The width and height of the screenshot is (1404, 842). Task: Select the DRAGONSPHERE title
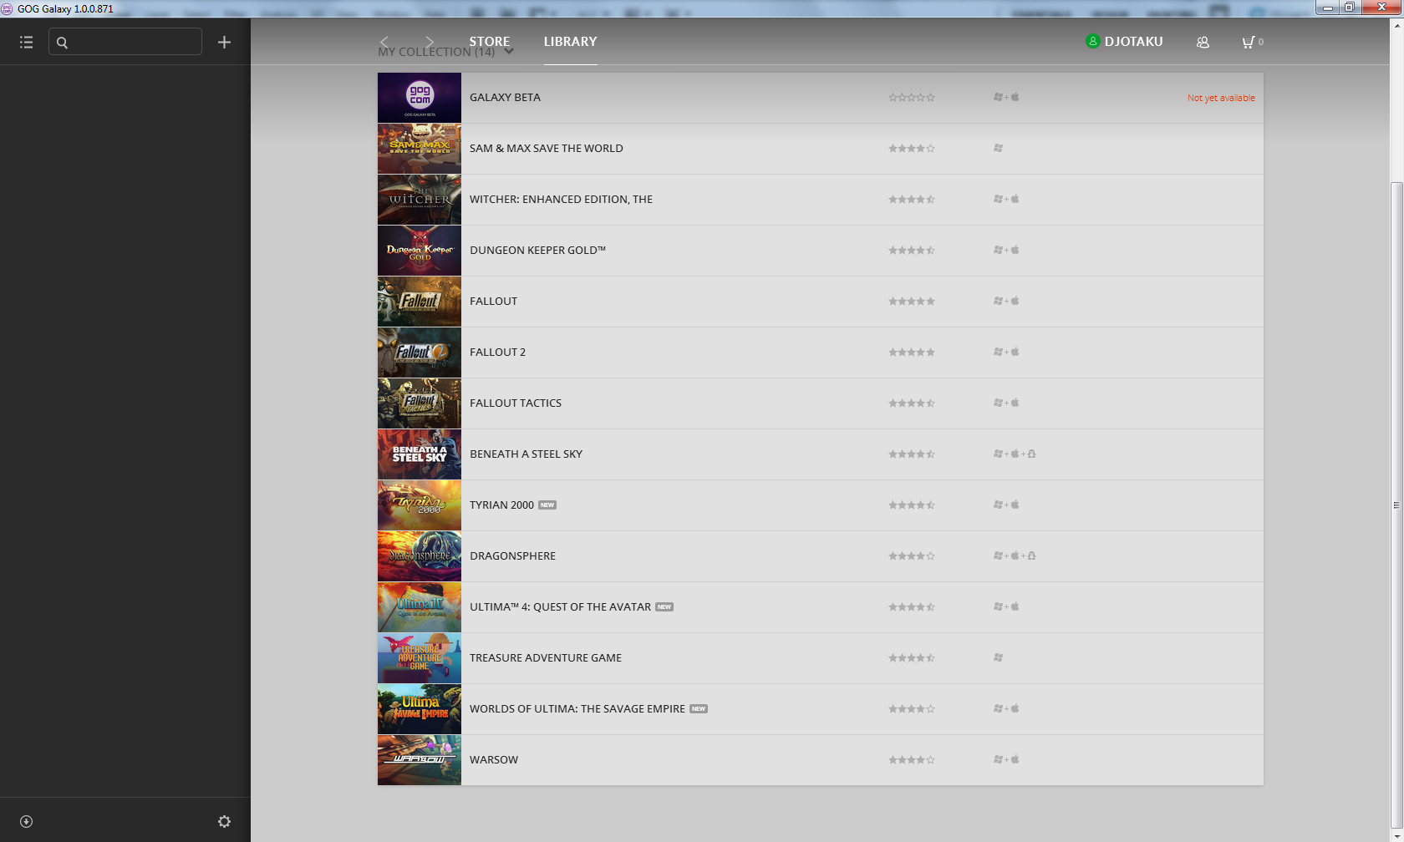click(x=512, y=556)
